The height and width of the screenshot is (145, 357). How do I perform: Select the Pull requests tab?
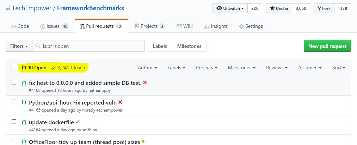click(x=101, y=26)
